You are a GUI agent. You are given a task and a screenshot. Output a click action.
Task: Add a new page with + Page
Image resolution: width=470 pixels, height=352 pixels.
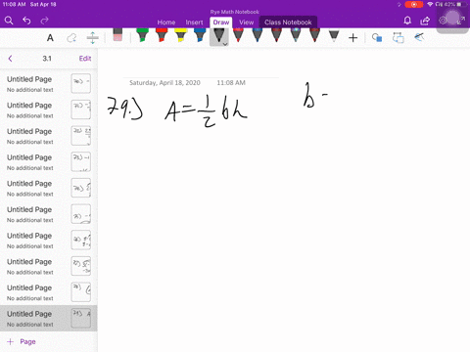point(22,341)
